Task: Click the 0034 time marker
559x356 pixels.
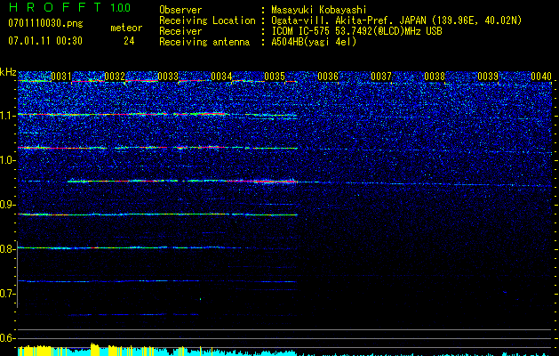Action: 221,77
